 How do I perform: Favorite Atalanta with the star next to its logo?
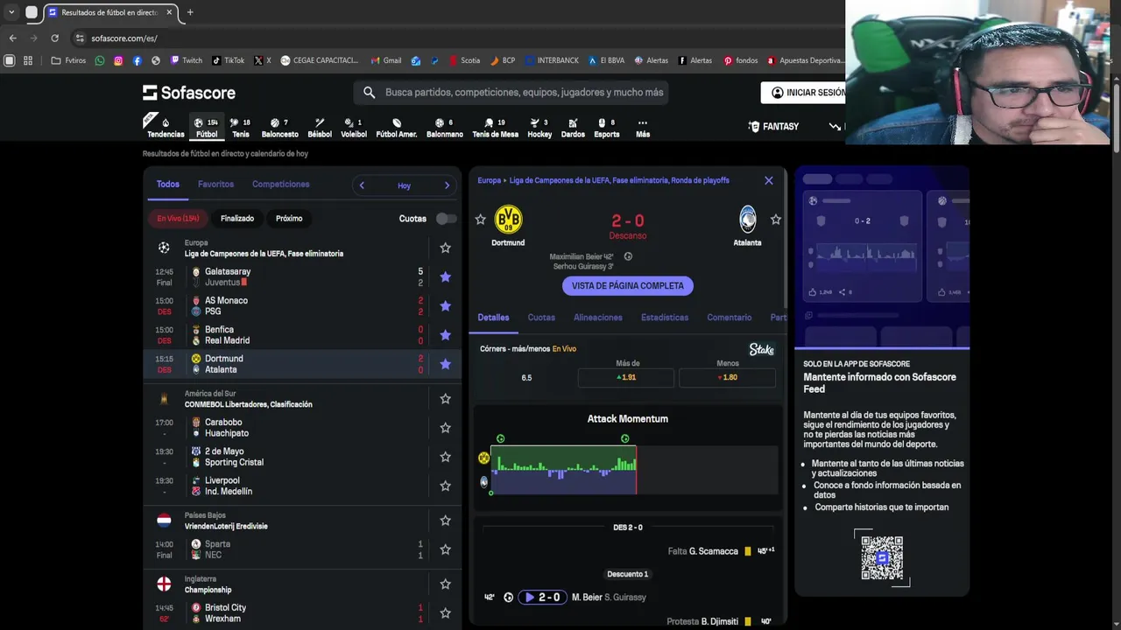click(775, 220)
